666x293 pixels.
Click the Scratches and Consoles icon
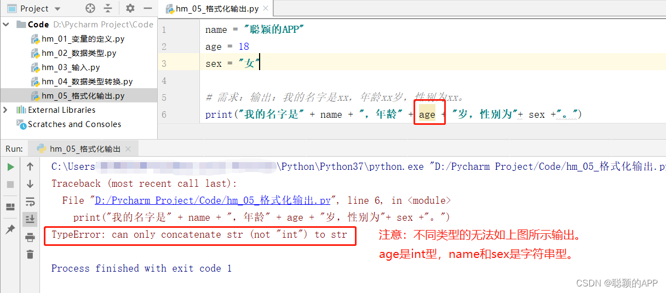point(21,125)
